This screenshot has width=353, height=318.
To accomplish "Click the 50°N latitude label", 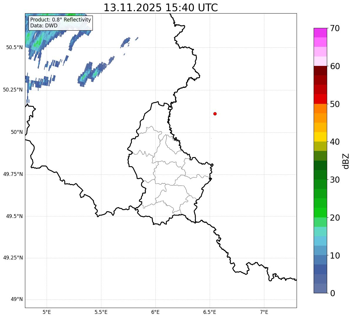I will click(x=17, y=132).
